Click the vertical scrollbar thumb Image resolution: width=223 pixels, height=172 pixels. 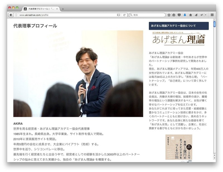[x=215, y=24]
